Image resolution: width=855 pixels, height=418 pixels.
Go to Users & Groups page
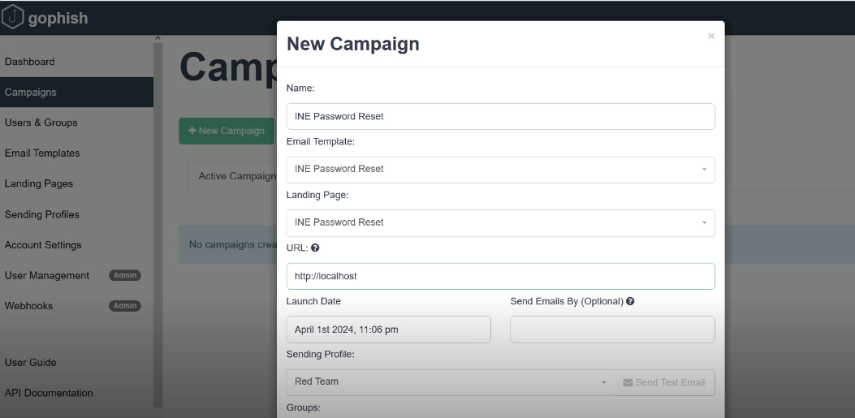[41, 123]
